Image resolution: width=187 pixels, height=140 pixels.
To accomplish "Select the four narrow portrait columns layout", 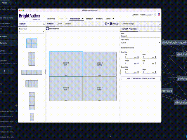I will click(32, 84).
